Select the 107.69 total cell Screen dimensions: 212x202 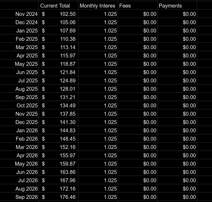[x=59, y=30]
